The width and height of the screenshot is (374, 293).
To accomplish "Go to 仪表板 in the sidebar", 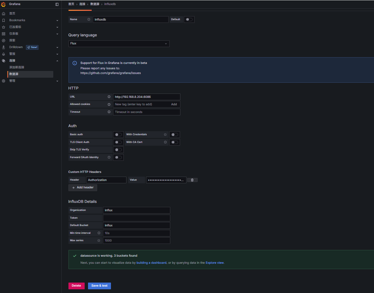I will [x=14, y=34].
